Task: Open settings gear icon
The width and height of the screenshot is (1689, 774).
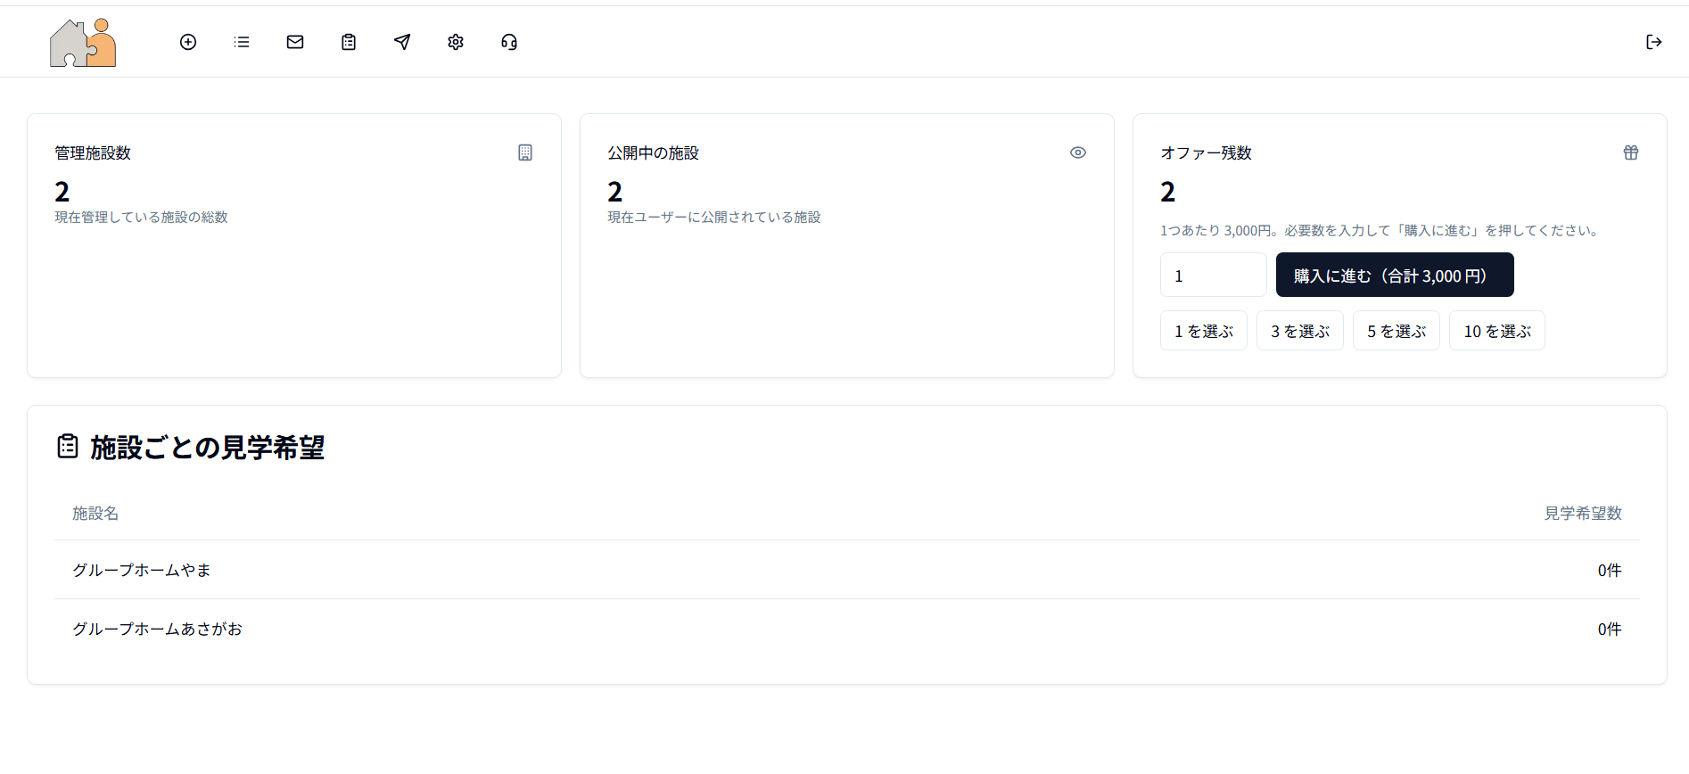Action: [x=456, y=42]
